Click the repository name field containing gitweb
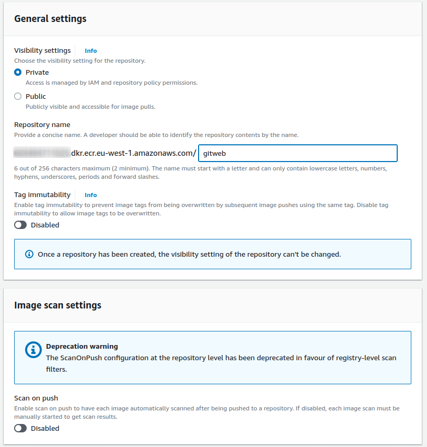Viewport: 427px width, 447px height. pyautogui.click(x=298, y=153)
